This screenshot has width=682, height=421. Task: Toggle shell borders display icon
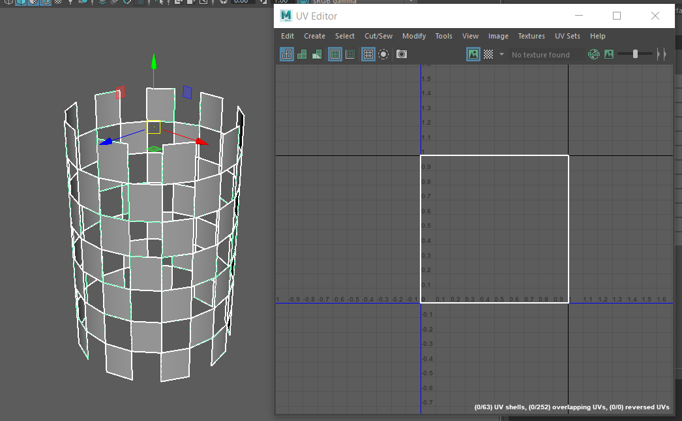pos(350,54)
